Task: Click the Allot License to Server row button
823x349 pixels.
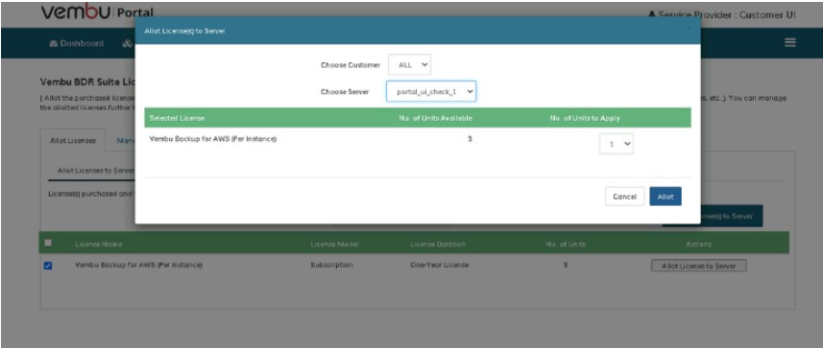Action: pyautogui.click(x=698, y=266)
